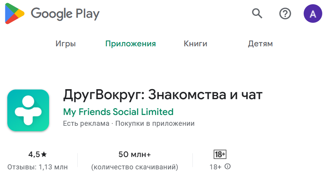This screenshot has height=174, width=323.
Task: Open the help question mark icon
Action: [x=285, y=14]
